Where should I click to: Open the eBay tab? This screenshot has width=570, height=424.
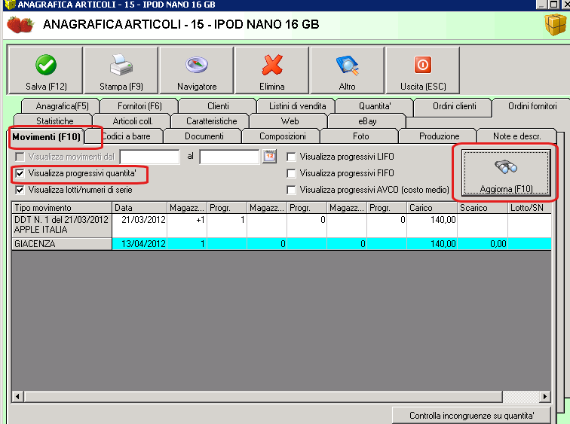point(367,121)
